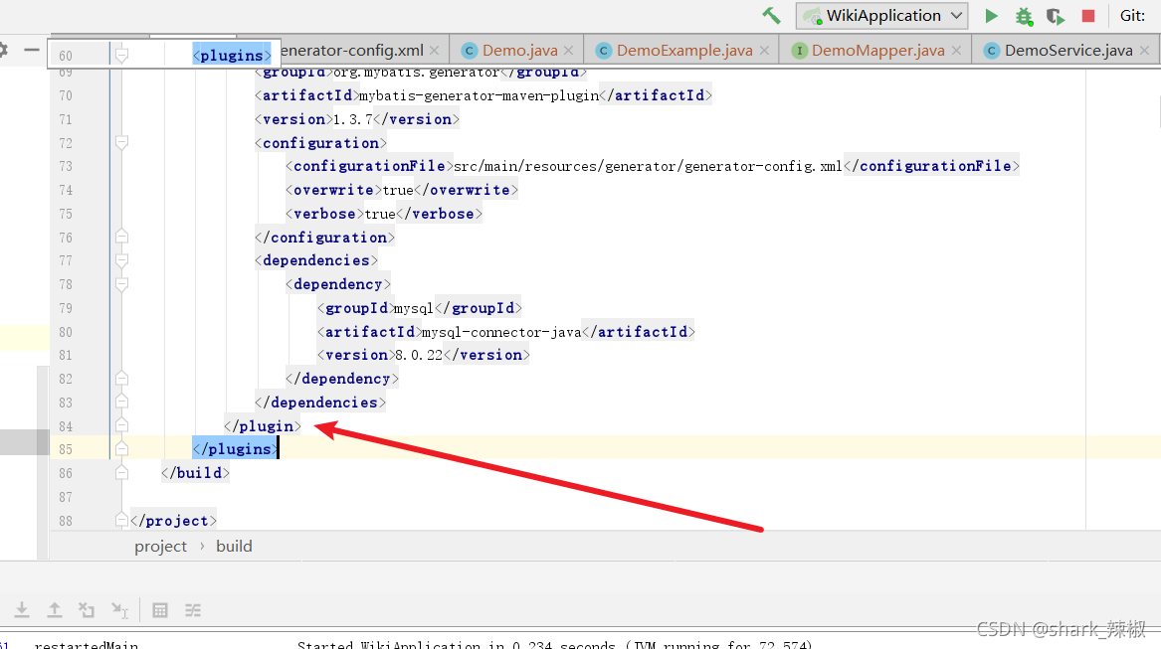Start debugging with the bug icon
This screenshot has height=649, width=1161.
tap(1024, 16)
